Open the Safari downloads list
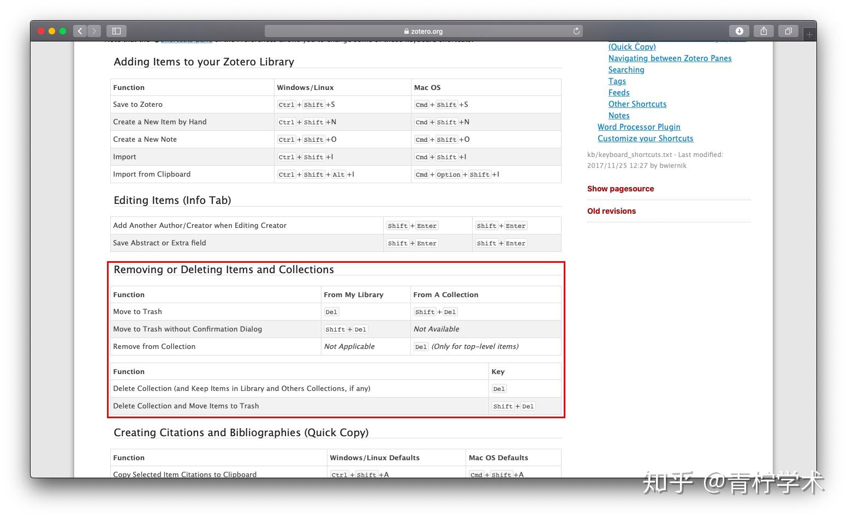This screenshot has height=518, width=847. click(739, 31)
